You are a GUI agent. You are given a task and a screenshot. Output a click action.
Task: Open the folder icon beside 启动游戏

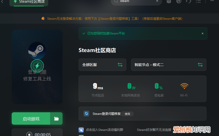pyautogui.click(x=56, y=119)
